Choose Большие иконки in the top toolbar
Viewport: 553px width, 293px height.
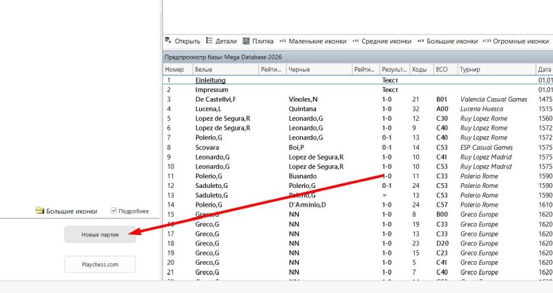point(447,41)
